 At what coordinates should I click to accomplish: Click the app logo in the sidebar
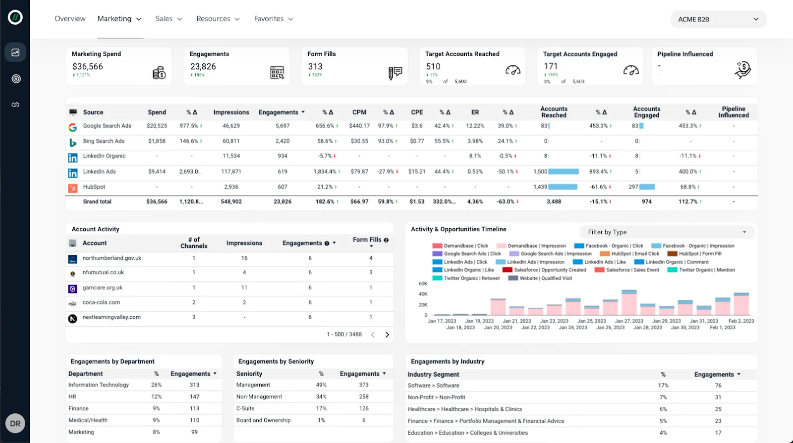tap(15, 17)
